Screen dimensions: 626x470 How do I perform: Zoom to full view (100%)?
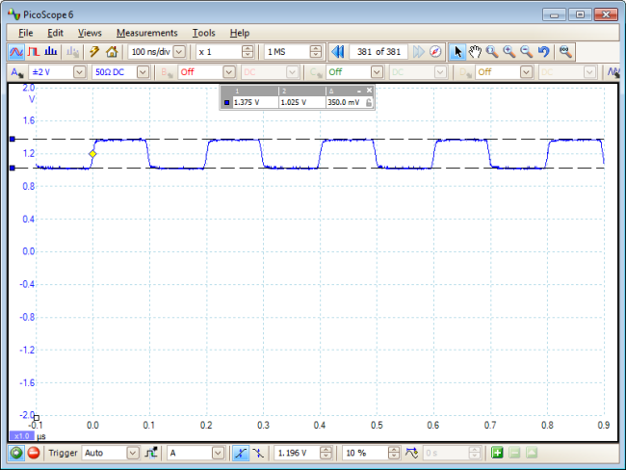pos(565,52)
